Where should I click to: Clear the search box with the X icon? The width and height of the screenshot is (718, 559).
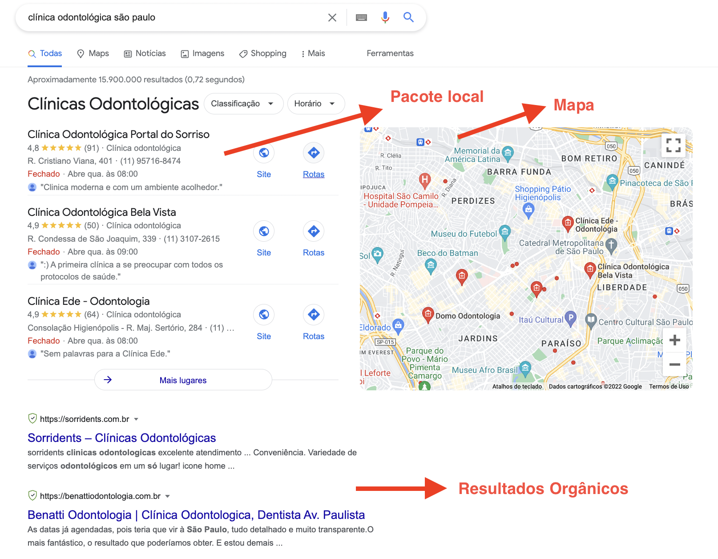[332, 17]
